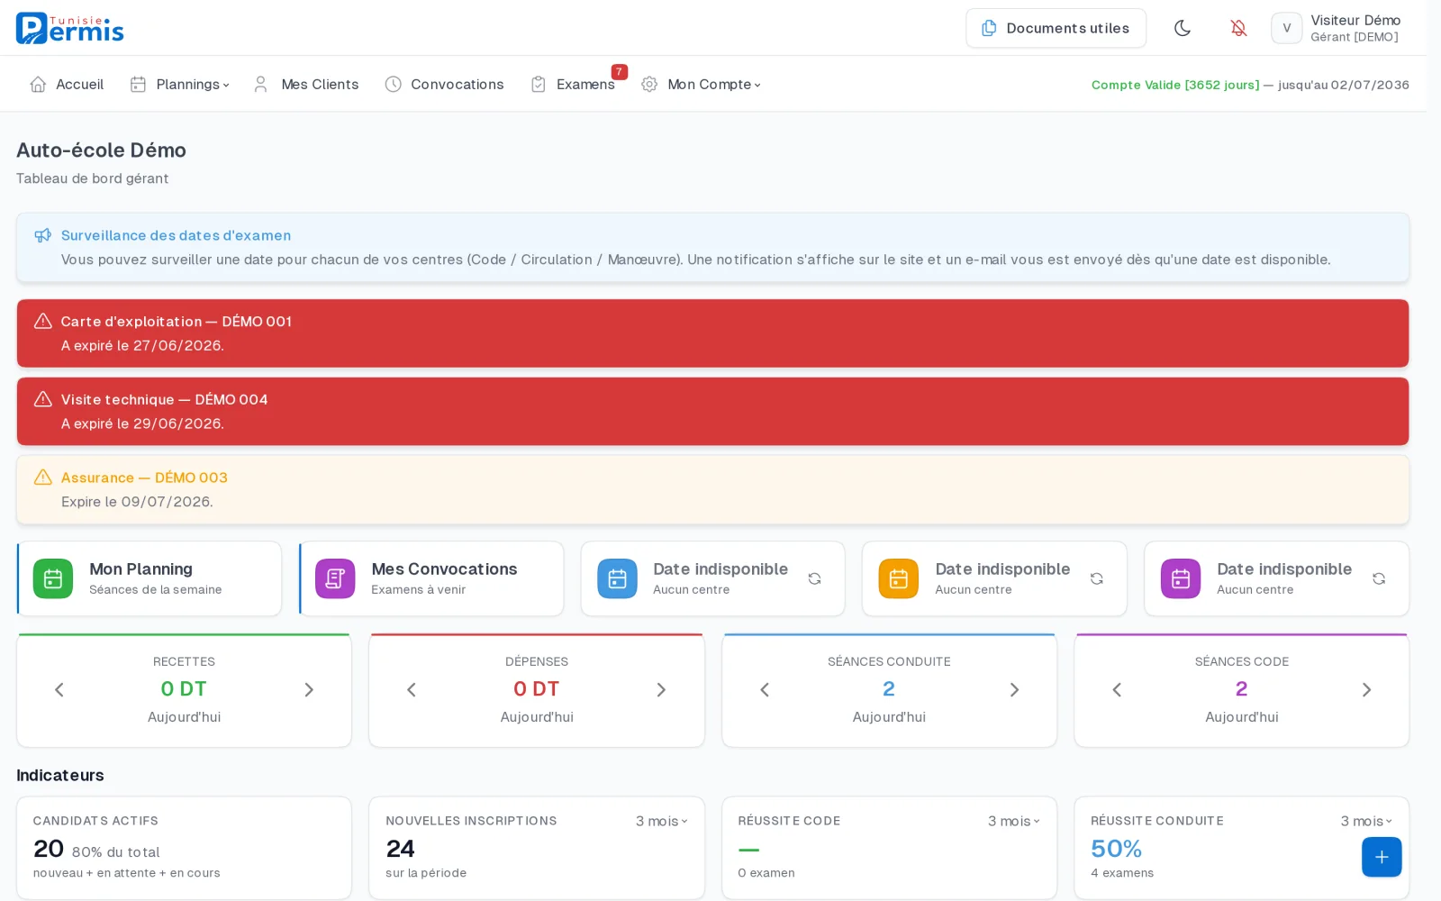Click the blue plus floating button
The height and width of the screenshot is (901, 1441).
coord(1382,857)
